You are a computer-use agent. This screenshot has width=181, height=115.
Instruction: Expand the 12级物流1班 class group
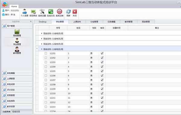42,44
